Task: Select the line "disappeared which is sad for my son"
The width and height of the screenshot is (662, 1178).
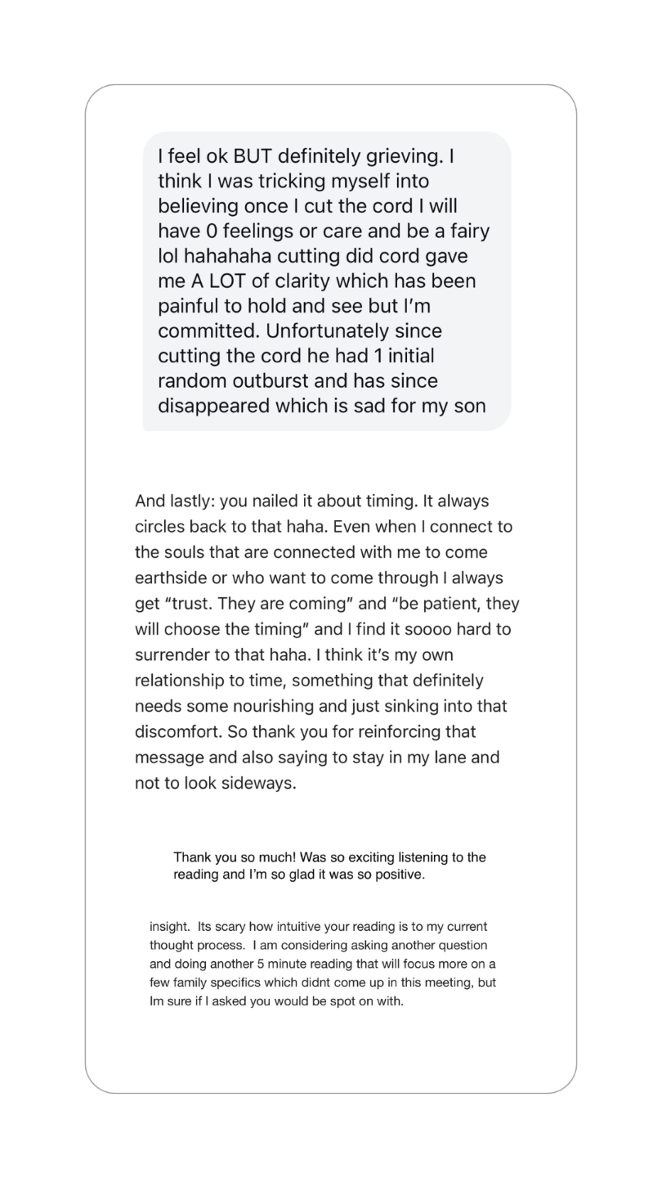Action: point(322,406)
